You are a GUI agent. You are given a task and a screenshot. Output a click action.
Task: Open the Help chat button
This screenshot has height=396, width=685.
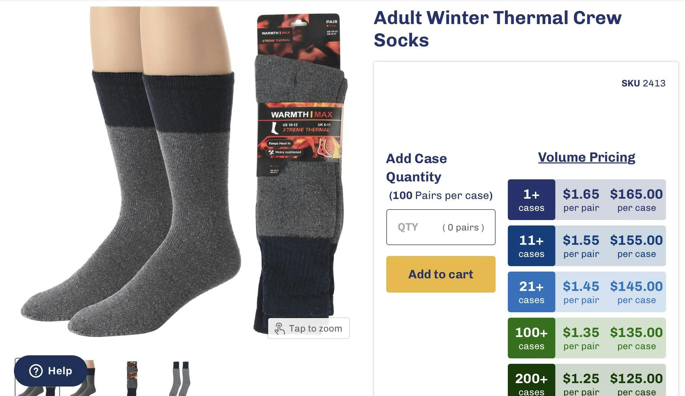[51, 371]
